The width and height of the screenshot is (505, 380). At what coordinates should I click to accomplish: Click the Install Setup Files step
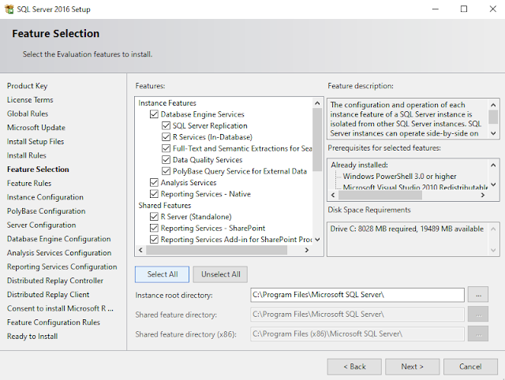36,142
